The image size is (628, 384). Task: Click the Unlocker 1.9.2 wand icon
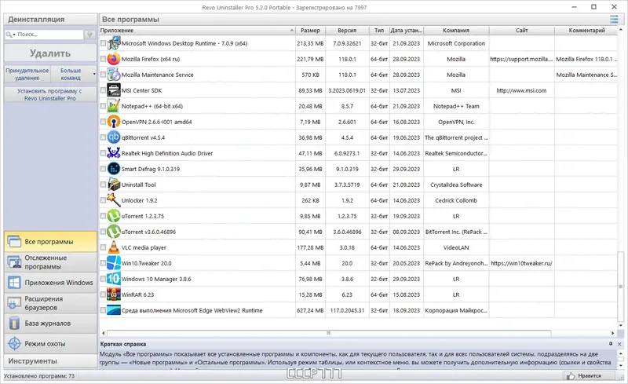tap(114, 200)
